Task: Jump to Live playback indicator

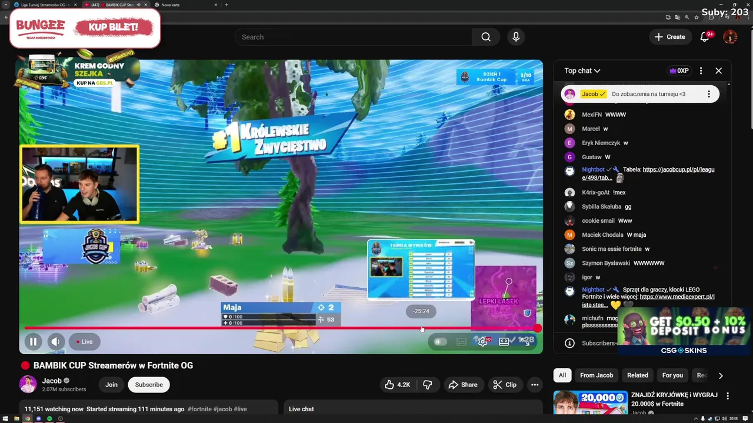Action: coord(85,341)
